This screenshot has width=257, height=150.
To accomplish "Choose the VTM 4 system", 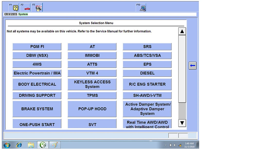I will coord(92,73).
